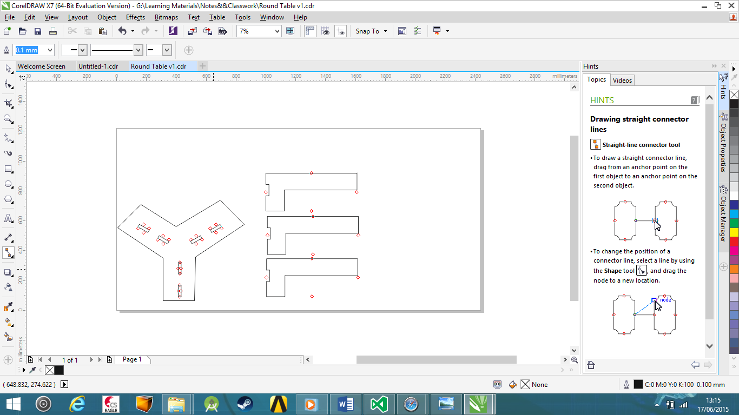Open Steam from the Windows taskbar
Screen dimensions: 739x415
245,404
